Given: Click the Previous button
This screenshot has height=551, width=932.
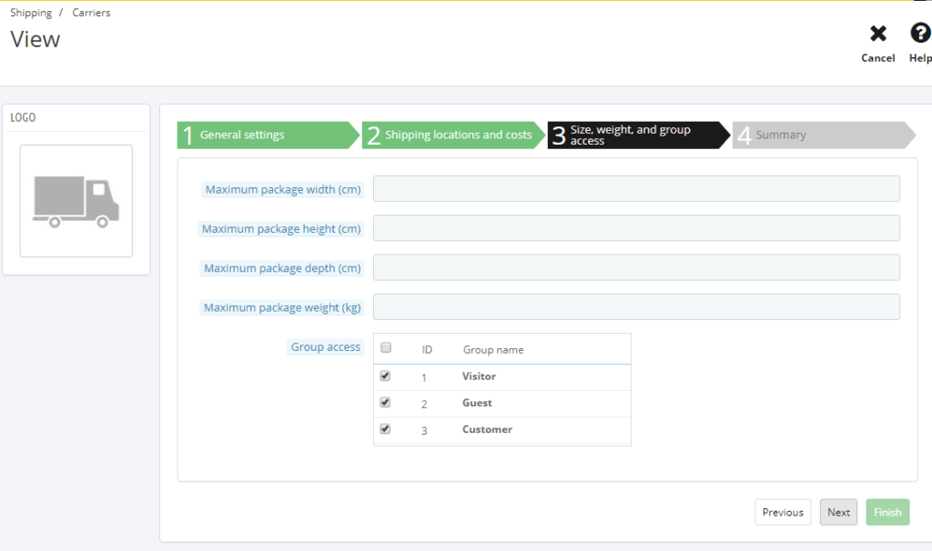Looking at the screenshot, I should pyautogui.click(x=782, y=512).
